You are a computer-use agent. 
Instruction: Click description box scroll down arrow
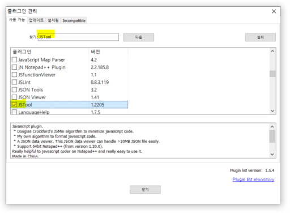(x=272, y=154)
